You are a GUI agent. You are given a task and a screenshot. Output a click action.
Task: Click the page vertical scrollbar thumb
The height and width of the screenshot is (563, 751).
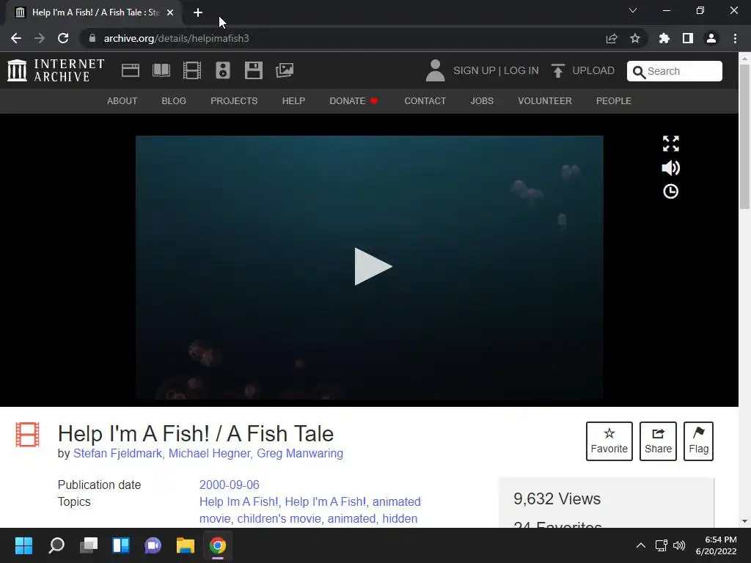tap(745, 136)
